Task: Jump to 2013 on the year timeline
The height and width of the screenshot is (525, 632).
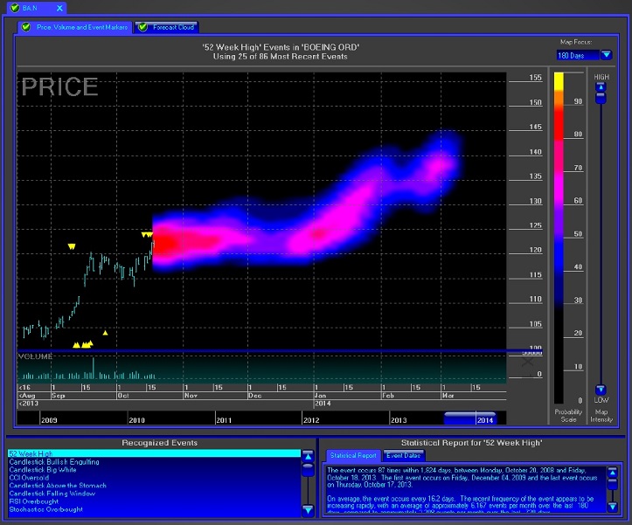Action: click(399, 420)
